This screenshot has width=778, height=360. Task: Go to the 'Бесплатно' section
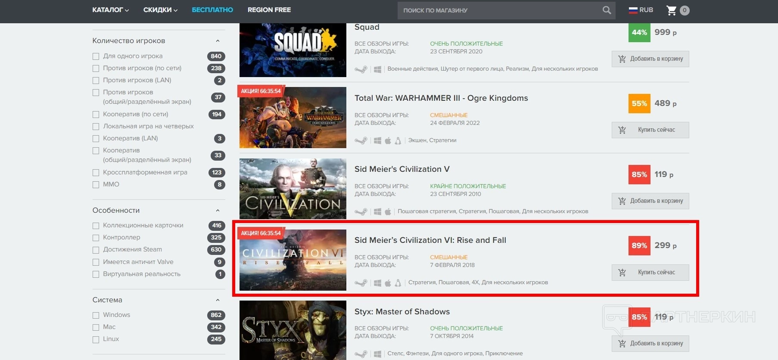pyautogui.click(x=212, y=10)
